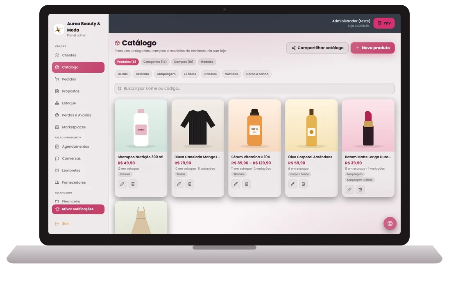Edit the Batom Matte Longa Dura product
Image resolution: width=449 pixels, height=306 pixels.
click(x=349, y=189)
